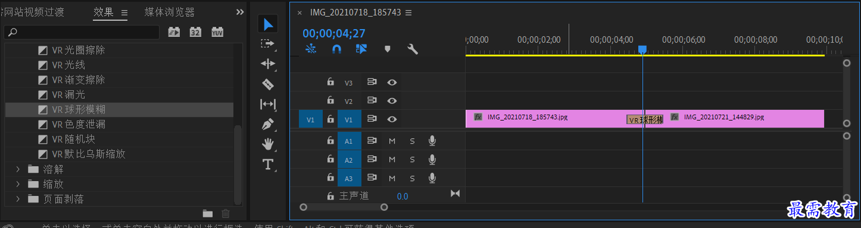
Task: Open the sequence panel menu icon
Action: click(408, 12)
